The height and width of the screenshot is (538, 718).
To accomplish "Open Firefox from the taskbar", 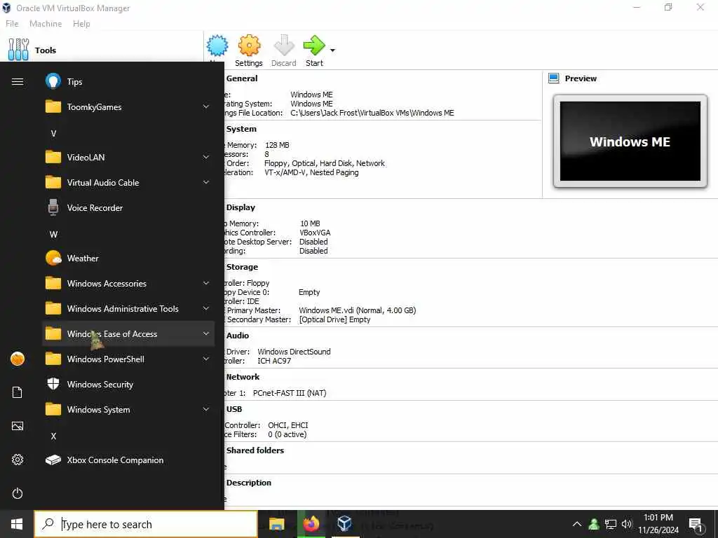I will 311,524.
